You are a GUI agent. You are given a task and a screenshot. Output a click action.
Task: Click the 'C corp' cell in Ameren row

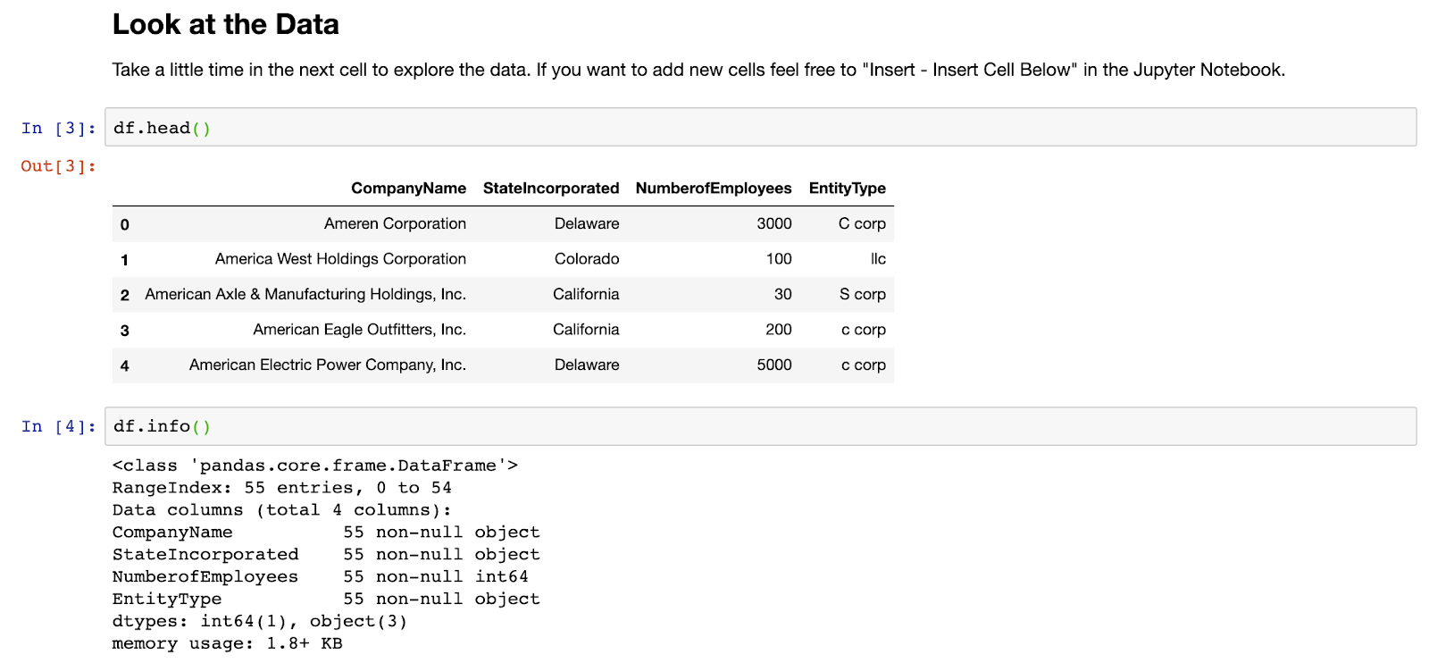tap(862, 223)
